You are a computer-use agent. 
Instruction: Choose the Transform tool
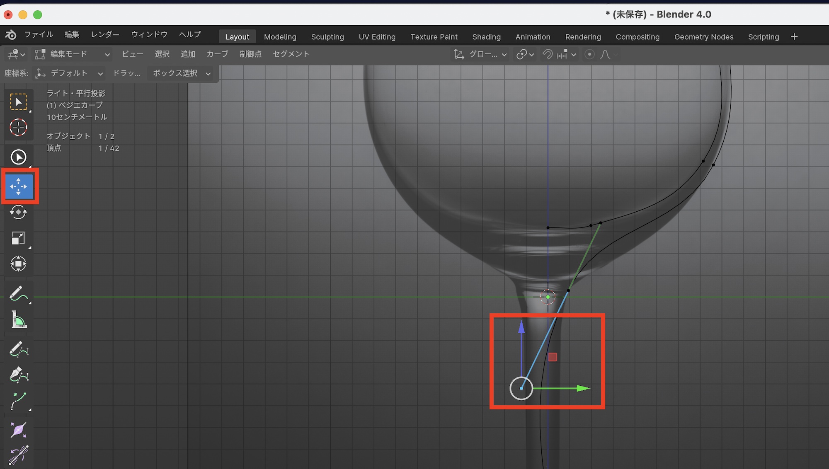coord(18,264)
